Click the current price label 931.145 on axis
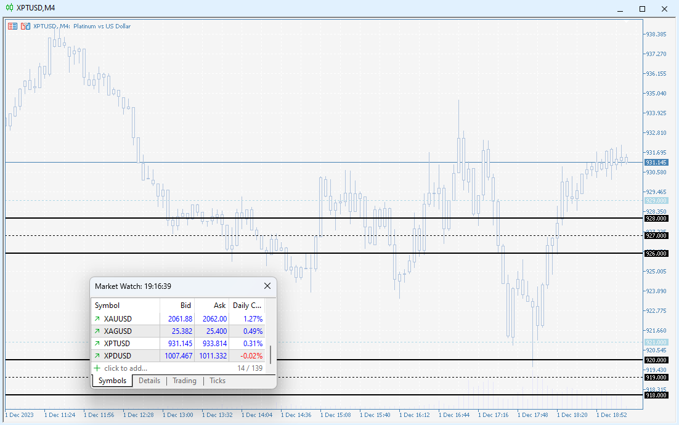679x425 pixels. point(656,162)
